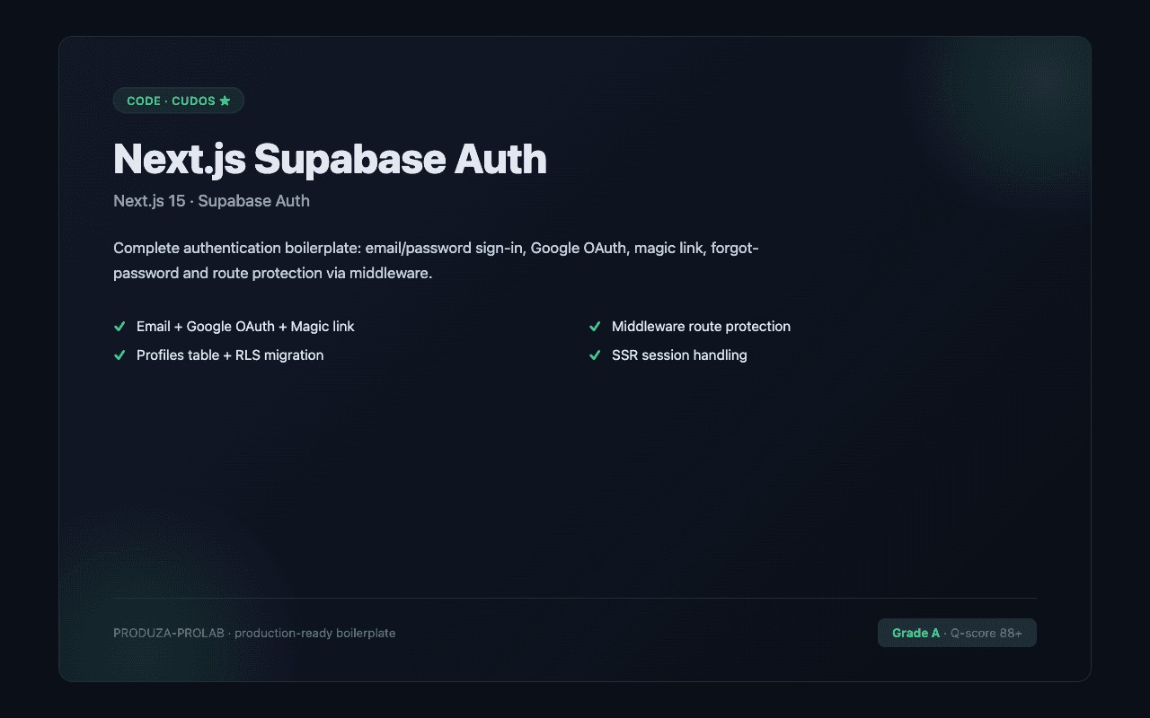This screenshot has width=1150, height=718.
Task: Click the Next.js Supabase Auth heading
Action: (330, 159)
